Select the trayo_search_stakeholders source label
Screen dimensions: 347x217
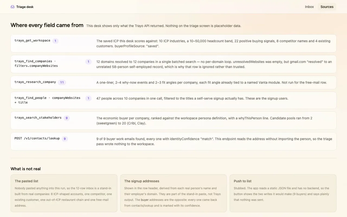(38, 117)
